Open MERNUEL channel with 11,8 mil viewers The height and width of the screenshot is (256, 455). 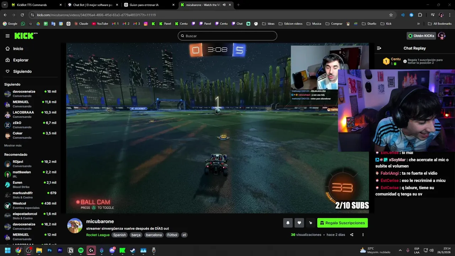30,104
